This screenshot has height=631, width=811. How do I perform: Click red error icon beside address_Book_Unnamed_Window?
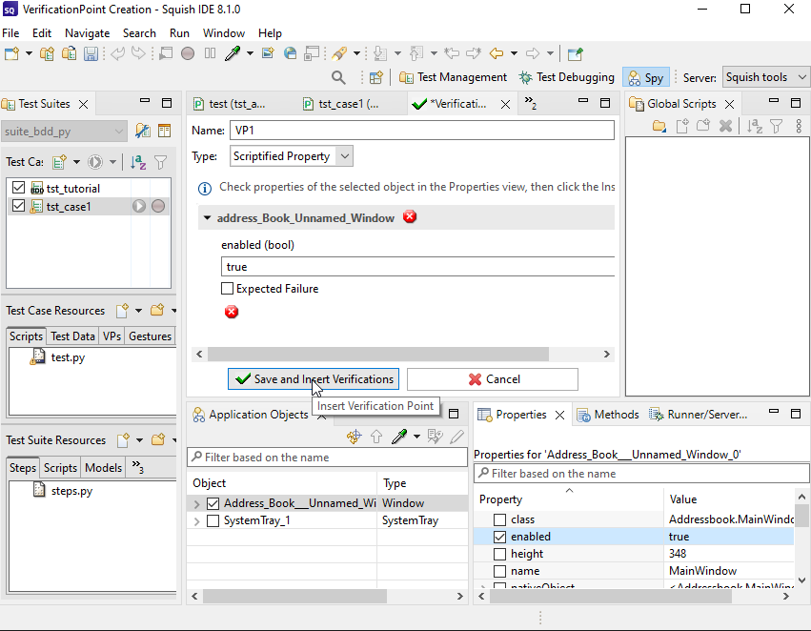[x=410, y=217]
